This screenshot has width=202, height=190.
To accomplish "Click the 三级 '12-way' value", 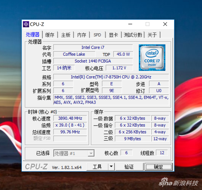I will (x=160, y=139).
